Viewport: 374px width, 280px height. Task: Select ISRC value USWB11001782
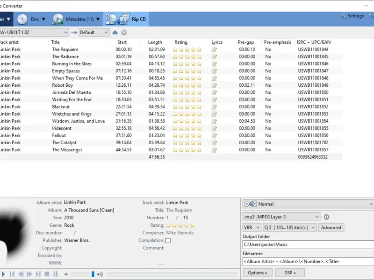[313, 143]
